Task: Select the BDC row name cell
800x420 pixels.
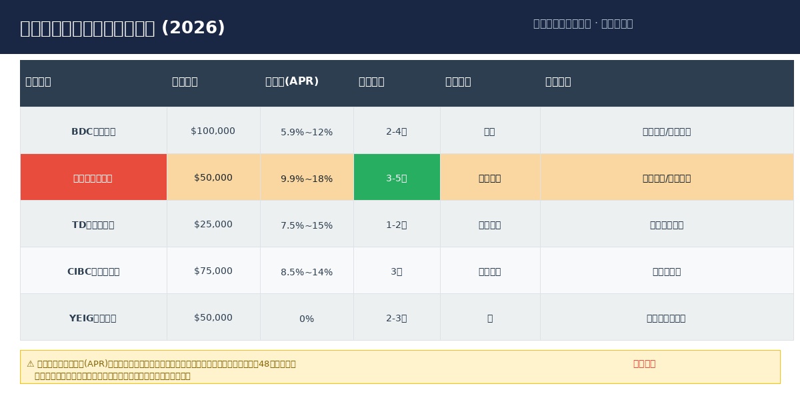Action: (x=93, y=131)
